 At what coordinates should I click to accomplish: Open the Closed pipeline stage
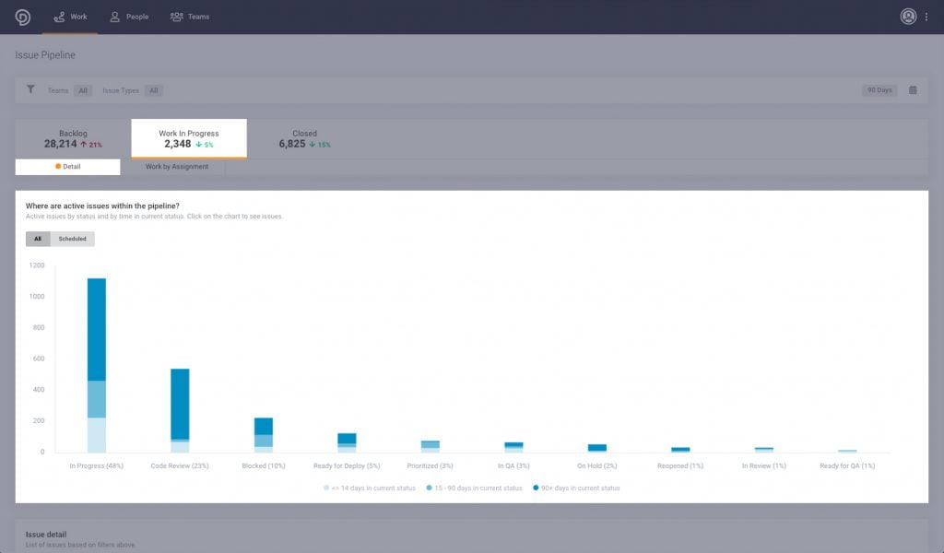(304, 138)
